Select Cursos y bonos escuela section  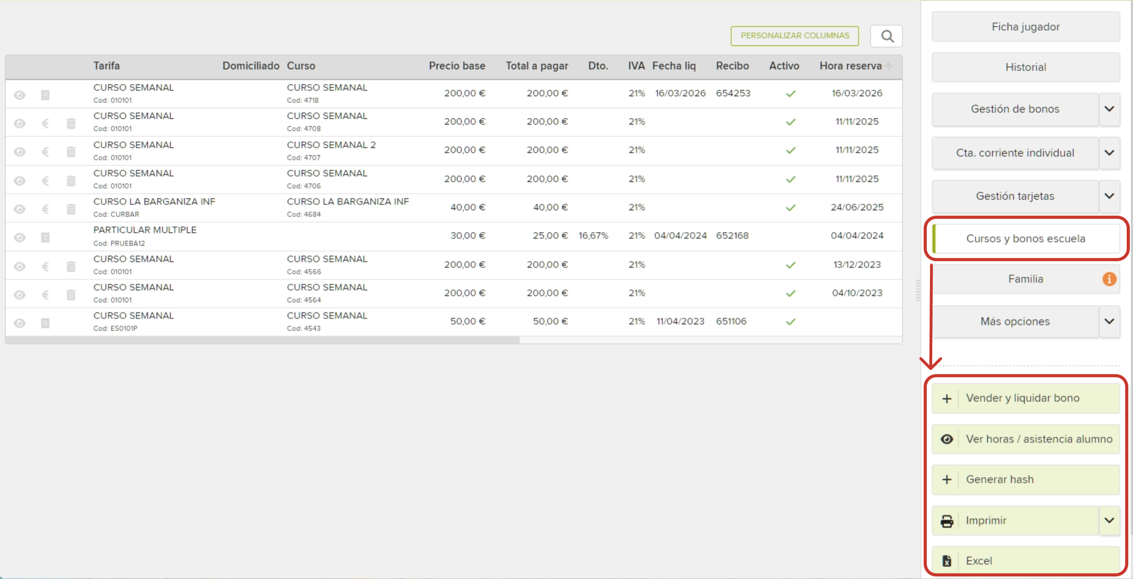pos(1026,239)
